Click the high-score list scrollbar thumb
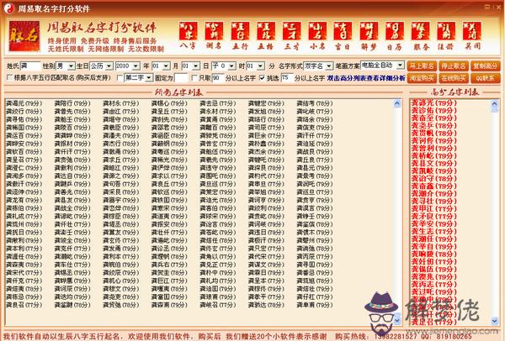This screenshot has width=505, height=341. (x=495, y=109)
